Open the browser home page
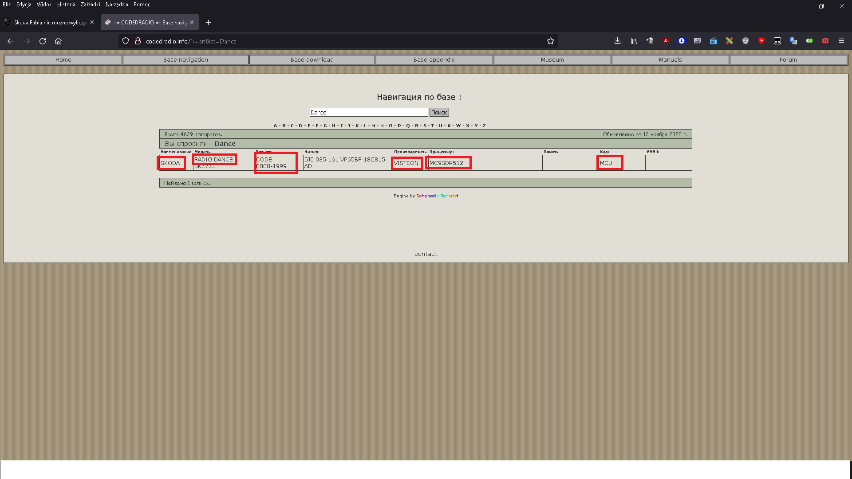 click(58, 41)
